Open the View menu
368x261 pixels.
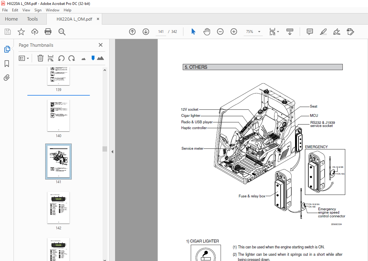[26, 10]
